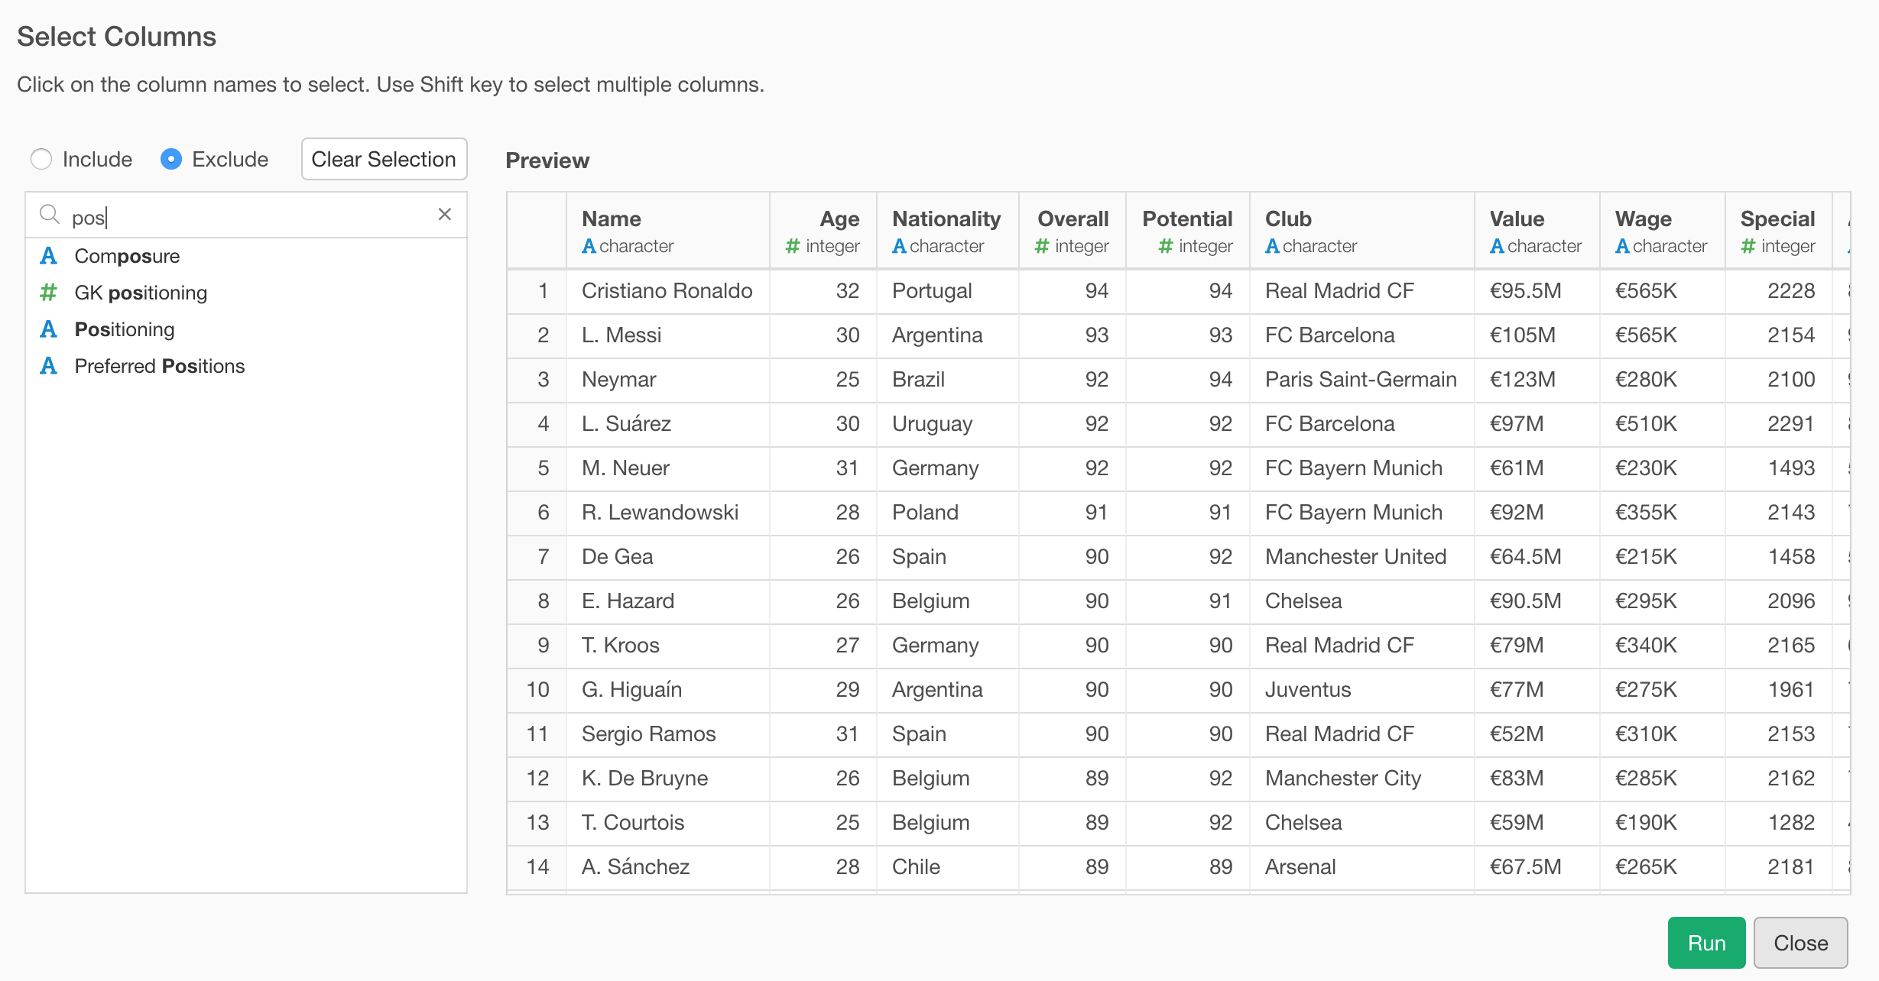Click the integer type icon beside GK positioning

tap(48, 293)
